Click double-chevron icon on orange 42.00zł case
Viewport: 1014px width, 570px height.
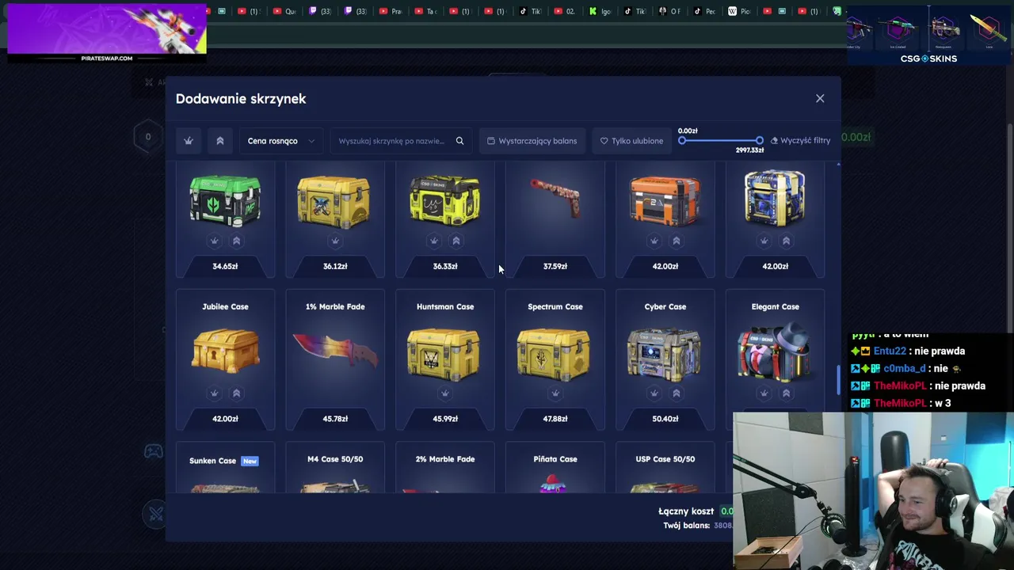[677, 241]
